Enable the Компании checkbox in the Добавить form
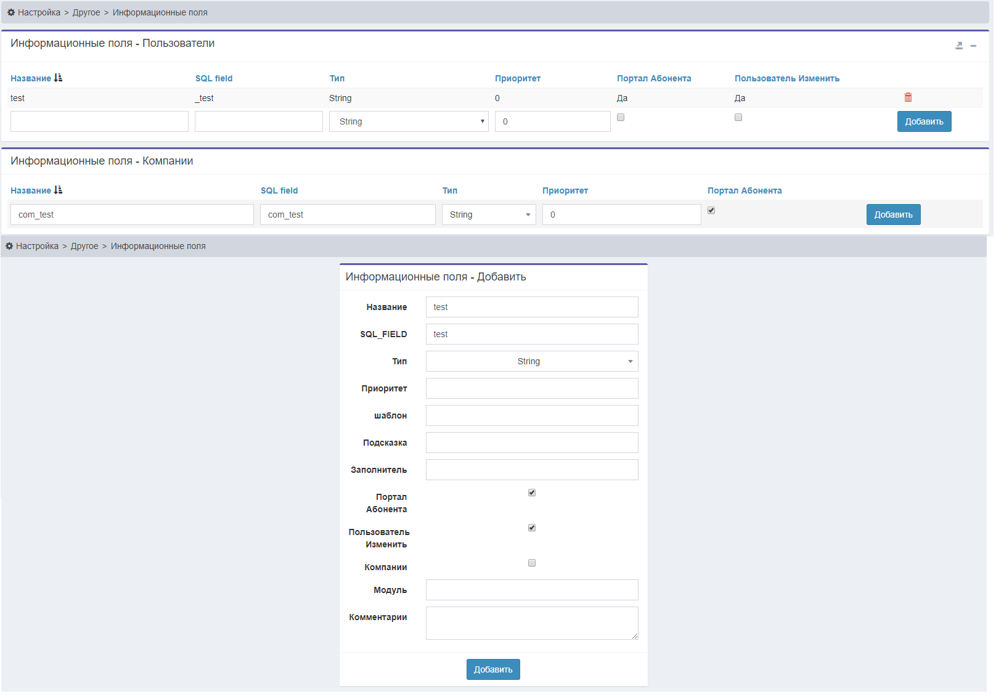Viewport: 996px width, 699px height. pos(532,563)
